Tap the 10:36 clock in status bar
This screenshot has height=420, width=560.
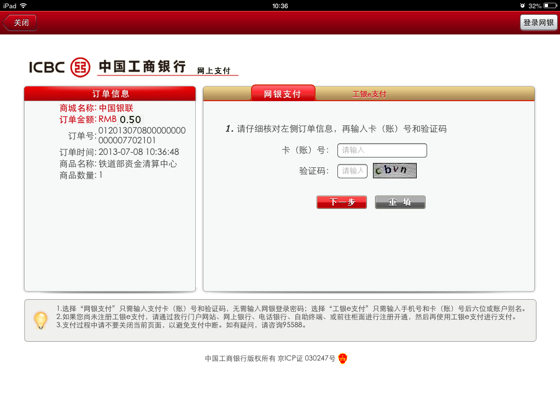[x=280, y=5]
